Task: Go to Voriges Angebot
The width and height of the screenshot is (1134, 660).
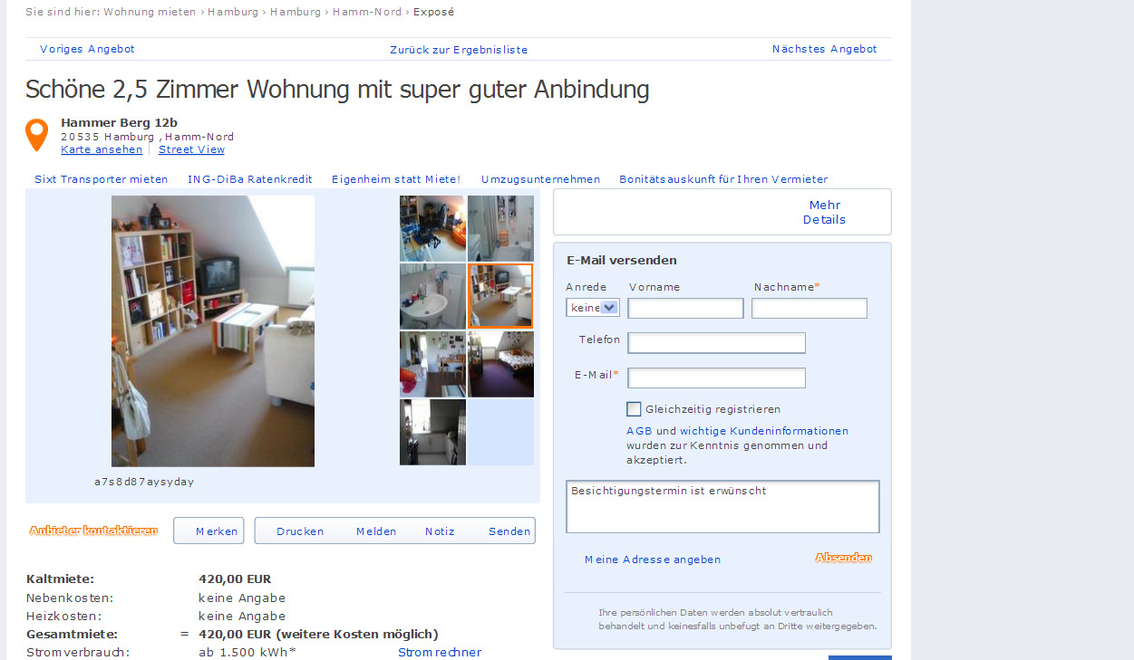Action: [87, 49]
